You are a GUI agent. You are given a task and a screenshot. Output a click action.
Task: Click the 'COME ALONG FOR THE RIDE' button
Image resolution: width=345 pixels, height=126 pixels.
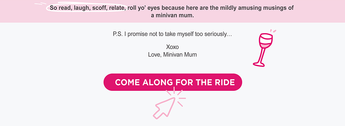173,82
